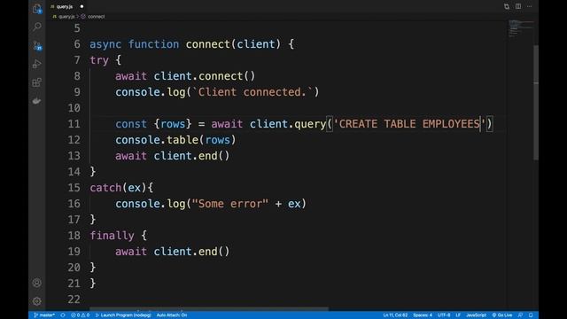Change file encoding UTF-8

coord(444,315)
